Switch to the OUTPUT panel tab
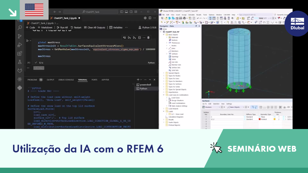 tap(50, 80)
